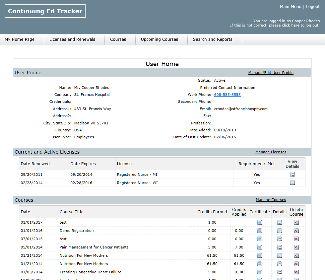
Task: Select the Courses navigation item
Action: [x=118, y=39]
